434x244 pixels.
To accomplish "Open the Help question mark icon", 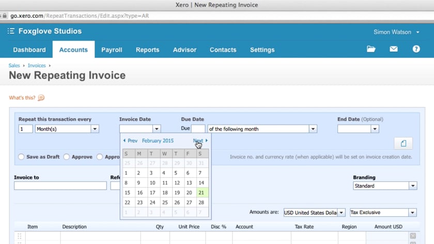I will (x=416, y=49).
